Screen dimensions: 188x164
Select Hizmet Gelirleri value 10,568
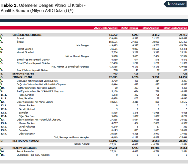[156, 49]
